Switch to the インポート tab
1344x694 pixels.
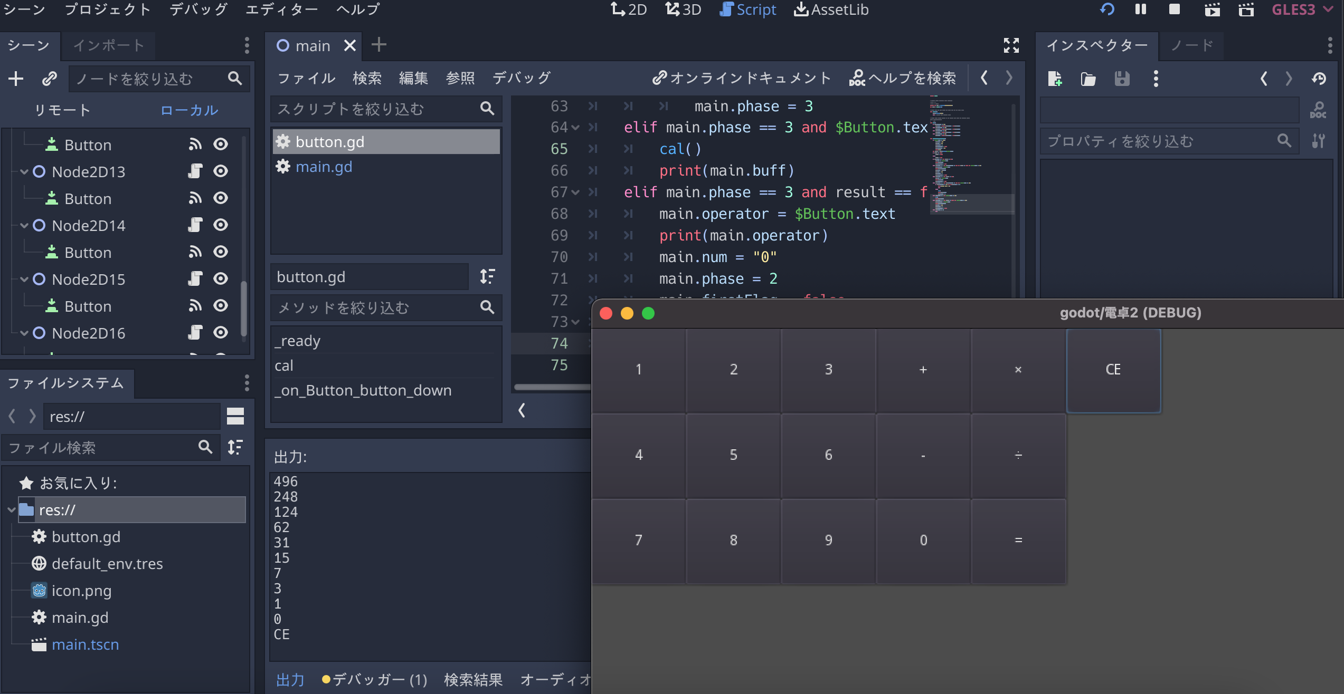pos(108,45)
